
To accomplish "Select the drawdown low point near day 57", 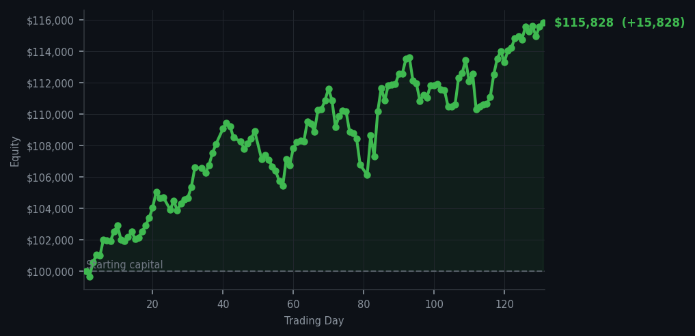I will [283, 186].
